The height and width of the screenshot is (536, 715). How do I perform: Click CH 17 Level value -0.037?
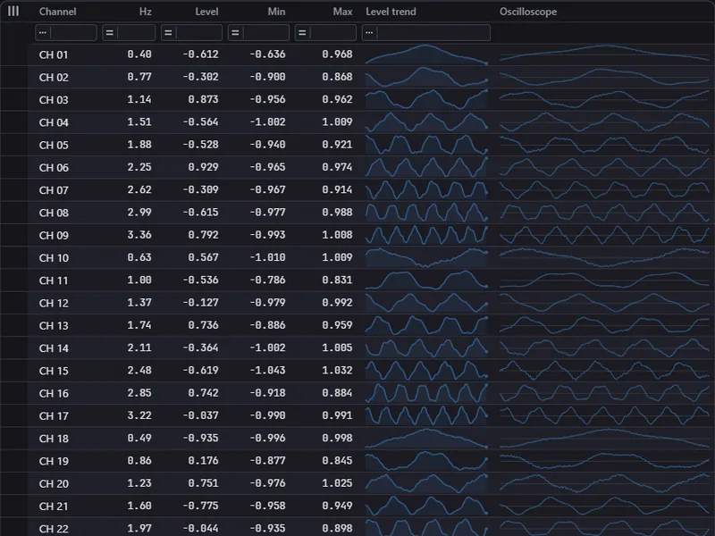tap(200, 415)
